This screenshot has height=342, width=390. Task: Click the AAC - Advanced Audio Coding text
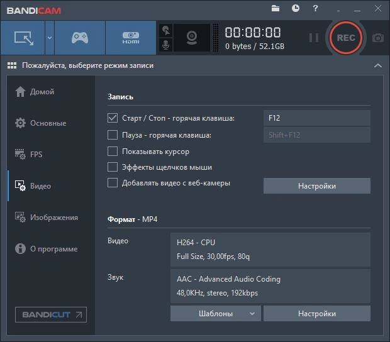click(228, 279)
